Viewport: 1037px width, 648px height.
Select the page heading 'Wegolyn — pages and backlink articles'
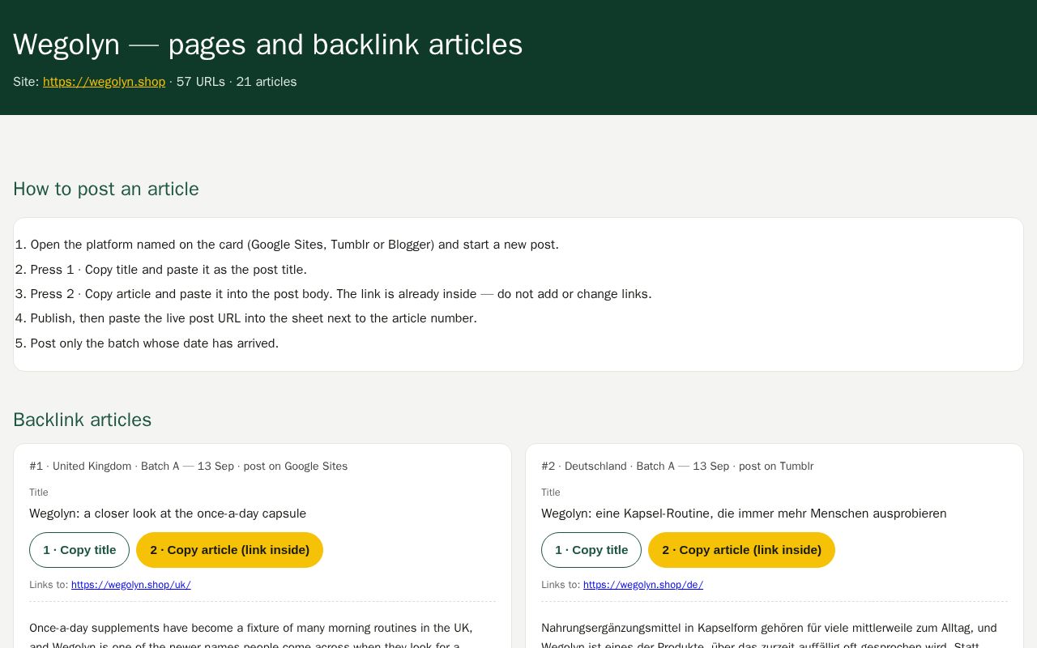(x=268, y=45)
